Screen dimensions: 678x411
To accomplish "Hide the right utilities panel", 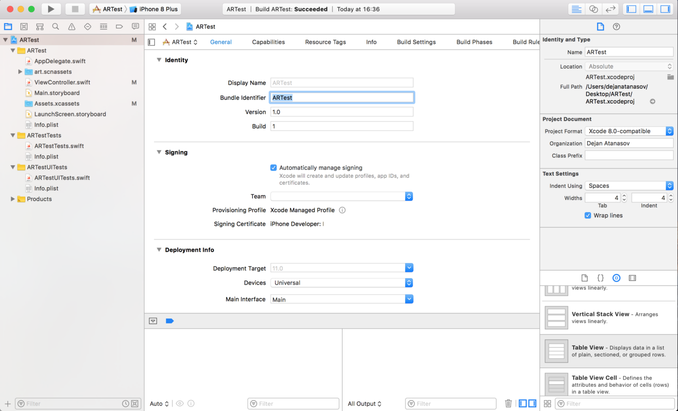I will pos(665,9).
